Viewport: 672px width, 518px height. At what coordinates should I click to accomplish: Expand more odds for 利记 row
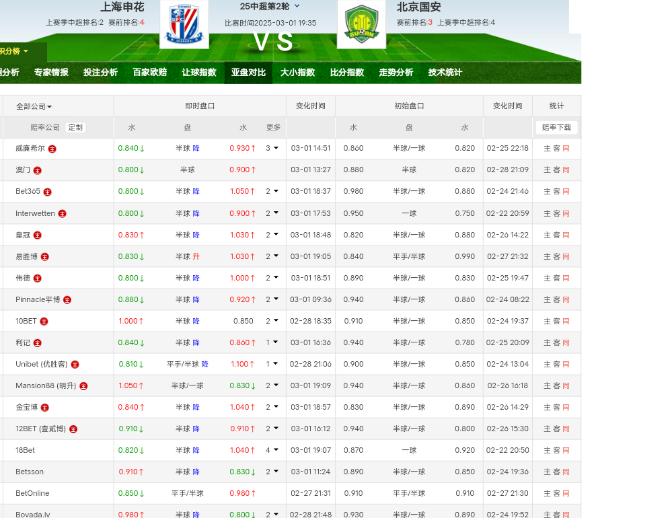272,342
